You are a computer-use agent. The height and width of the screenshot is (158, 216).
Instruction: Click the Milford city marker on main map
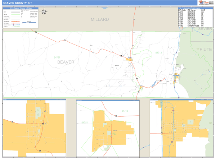(x=129, y=59)
